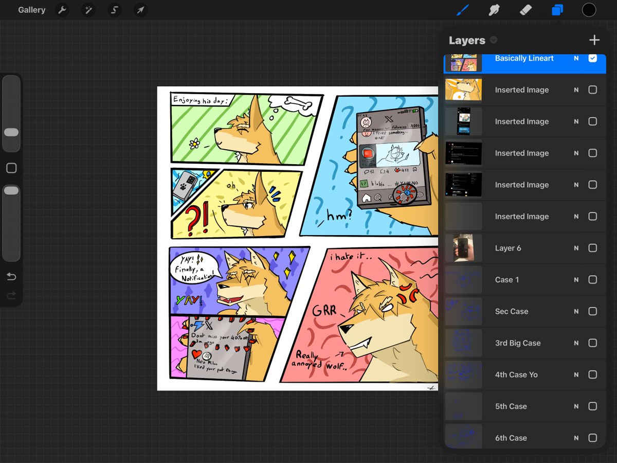Expand blend mode N for Sec Case

coord(576,311)
